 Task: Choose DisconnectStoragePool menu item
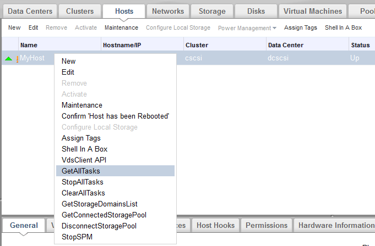(x=99, y=226)
